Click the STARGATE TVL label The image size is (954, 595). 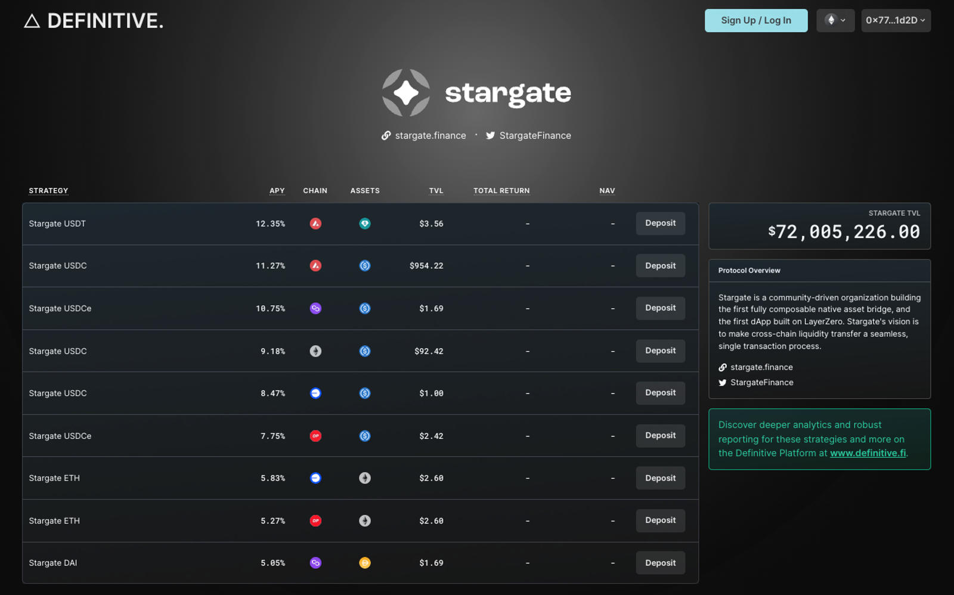click(894, 213)
